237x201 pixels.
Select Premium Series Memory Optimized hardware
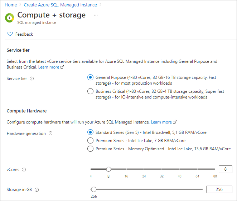pos(91,149)
